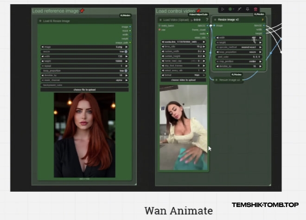
Task: Click the red-haired woman image preview
Action: coord(84,135)
